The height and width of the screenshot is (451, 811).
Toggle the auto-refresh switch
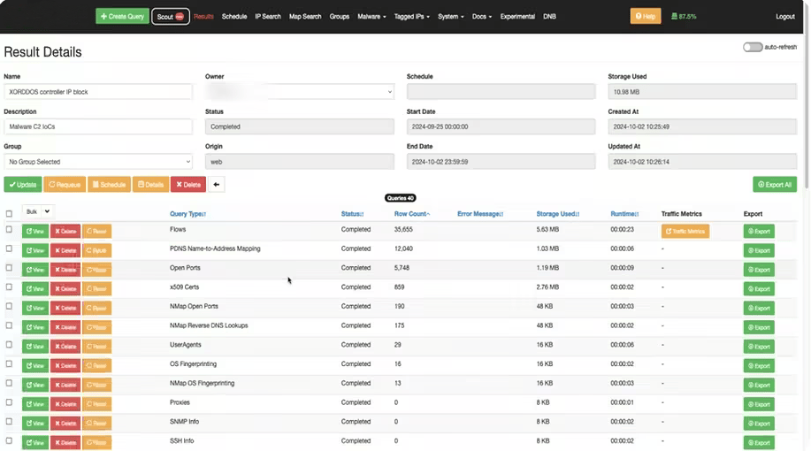753,47
